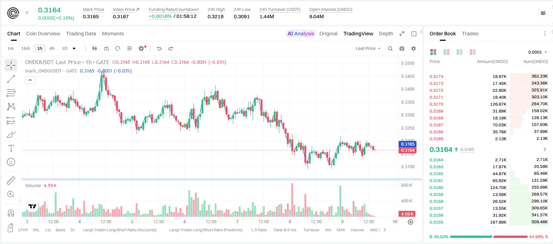The image size is (553, 244).
Task: Open the emoji sticker tool
Action: (11, 162)
